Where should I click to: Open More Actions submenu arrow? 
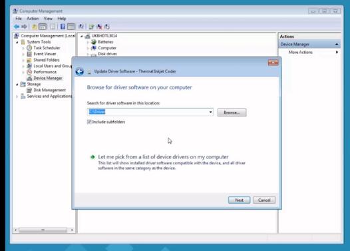click(337, 52)
